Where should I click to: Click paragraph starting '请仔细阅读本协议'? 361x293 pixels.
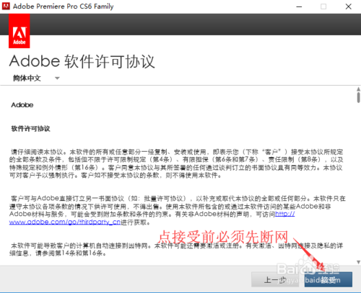pos(176,163)
